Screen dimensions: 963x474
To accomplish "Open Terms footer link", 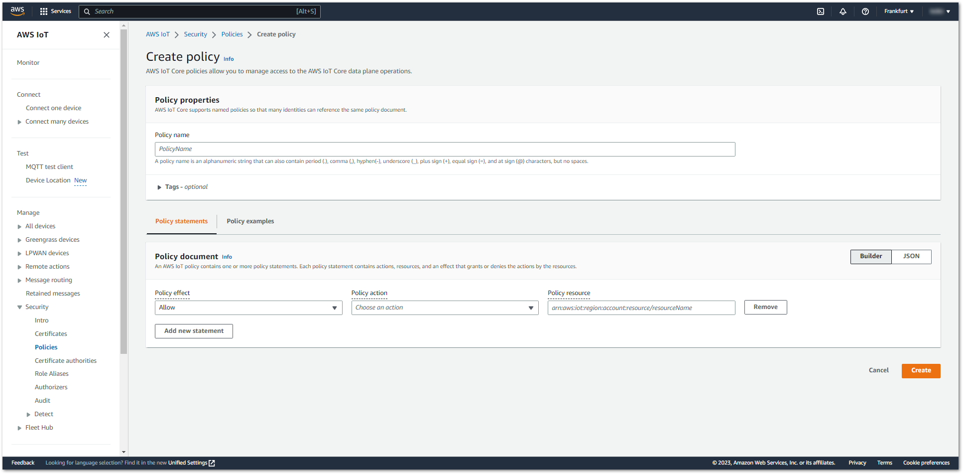I will [884, 463].
